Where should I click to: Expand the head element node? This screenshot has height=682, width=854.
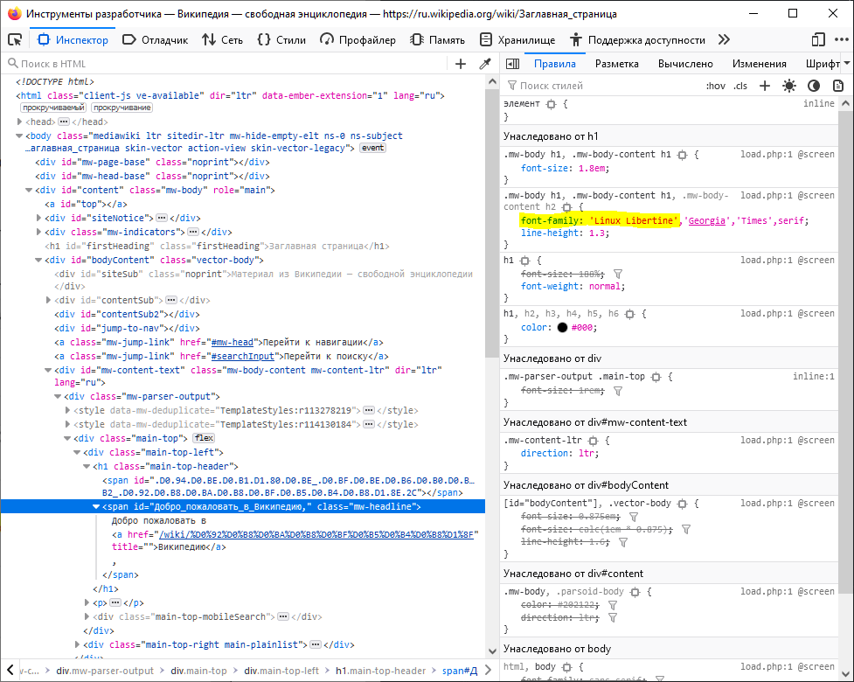click(19, 122)
